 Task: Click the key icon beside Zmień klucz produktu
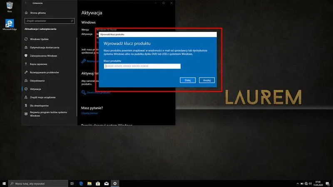pos(84,92)
